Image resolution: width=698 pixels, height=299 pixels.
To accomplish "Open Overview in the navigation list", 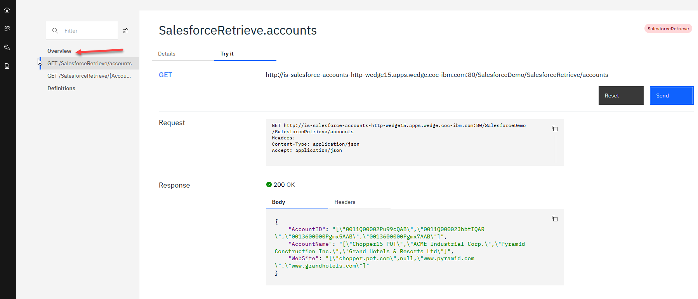I will (59, 51).
